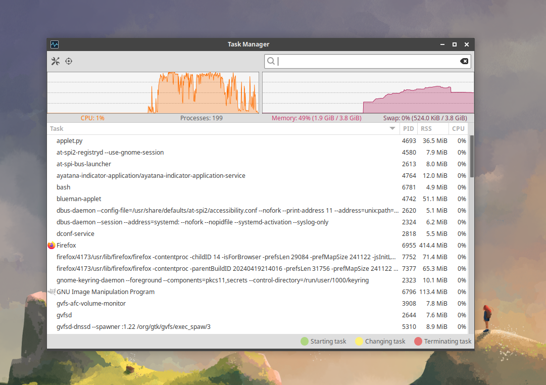Viewport: 546px width, 385px height.
Task: Select firefox contentproc -childID 14 row
Action: [x=258, y=257]
